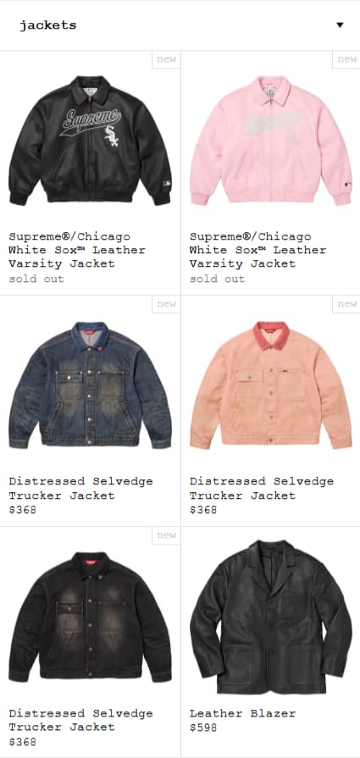The image size is (360, 758).
Task: Click new badge on black varsity jacket
Action: pyautogui.click(x=166, y=59)
